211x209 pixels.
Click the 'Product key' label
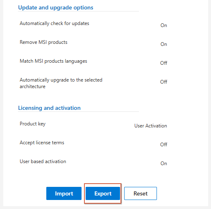coord(32,124)
